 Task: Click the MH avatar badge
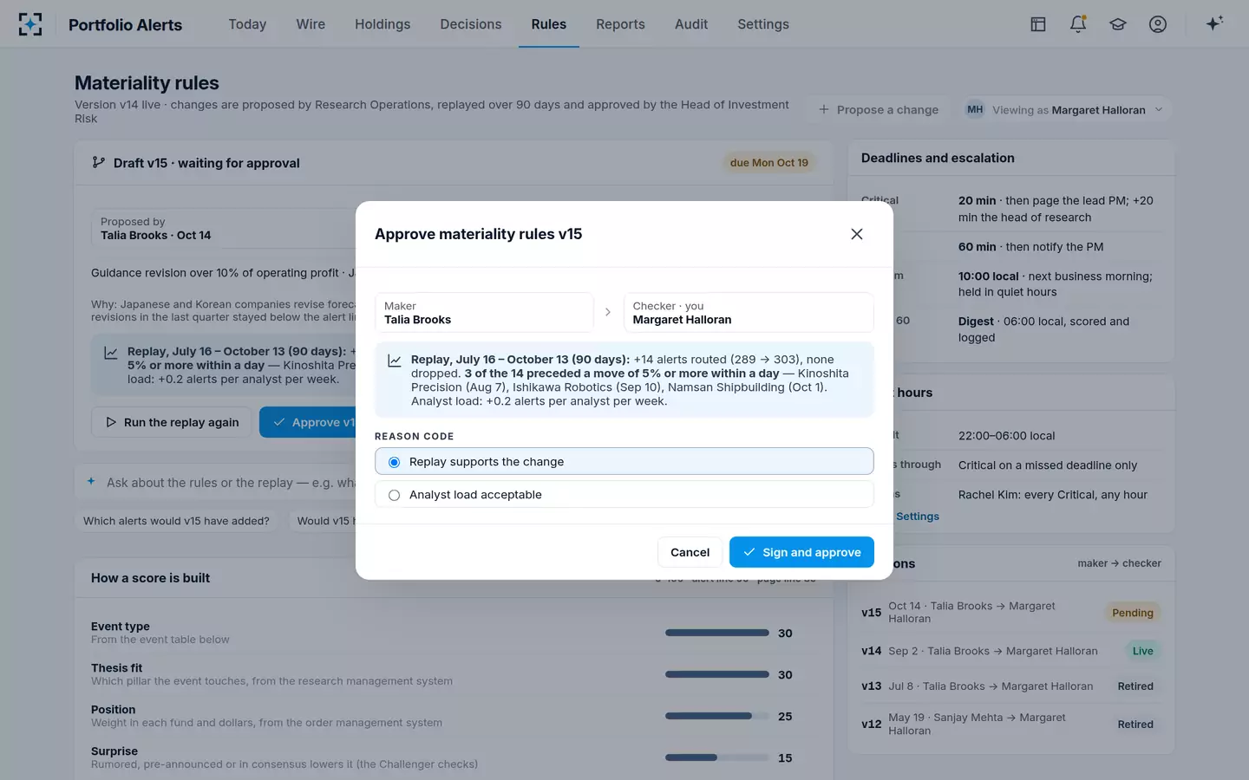coord(975,110)
